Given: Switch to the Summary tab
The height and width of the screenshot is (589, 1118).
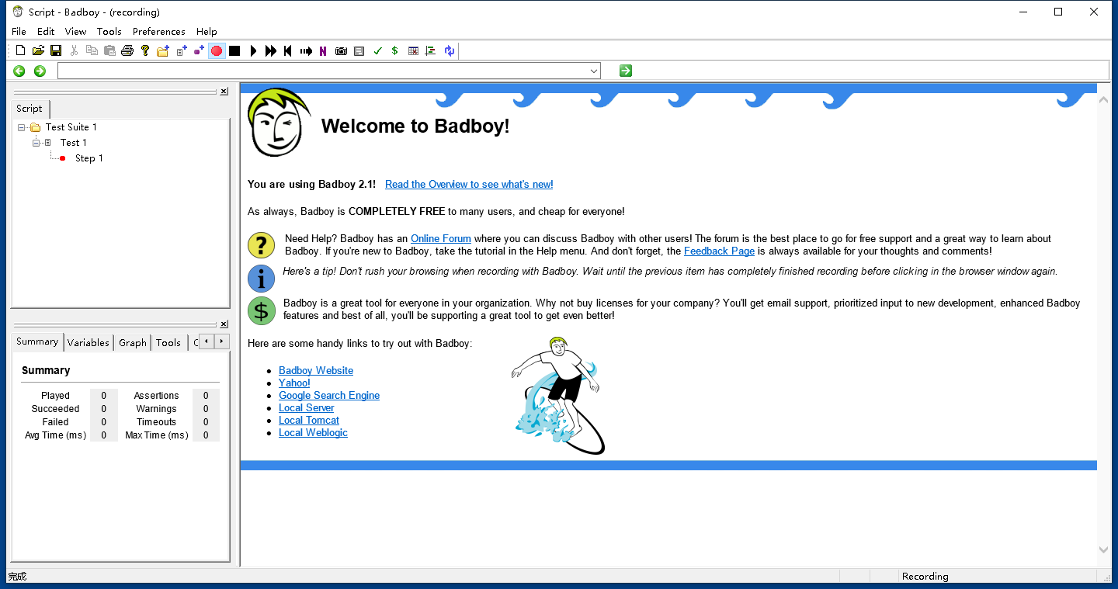Looking at the screenshot, I should point(37,341).
